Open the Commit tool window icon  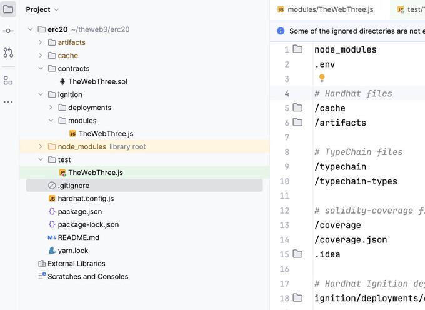pos(8,31)
